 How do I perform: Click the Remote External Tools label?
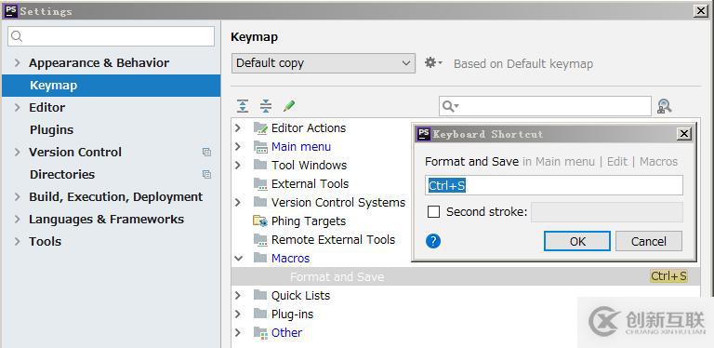333,240
